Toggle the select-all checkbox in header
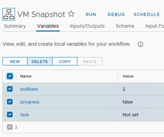 click(x=10, y=76)
